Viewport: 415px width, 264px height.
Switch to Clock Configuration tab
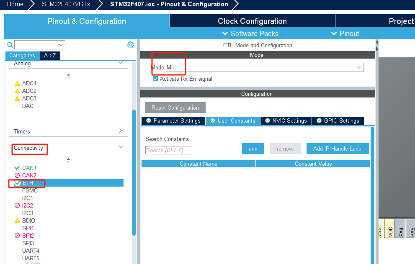click(x=252, y=21)
